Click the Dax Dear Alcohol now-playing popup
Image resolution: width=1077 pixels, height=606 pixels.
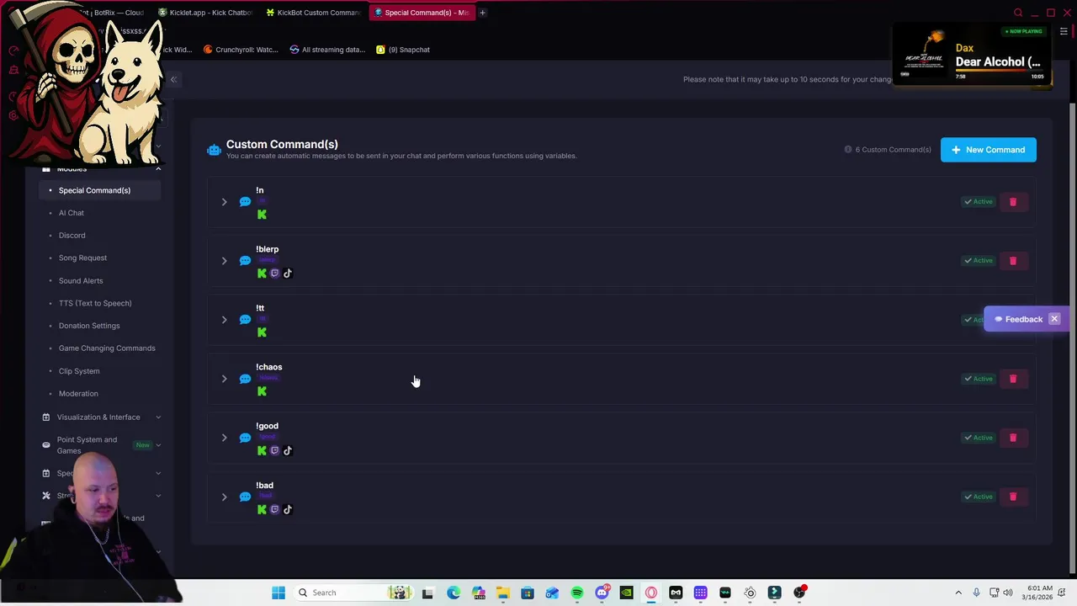click(x=972, y=56)
